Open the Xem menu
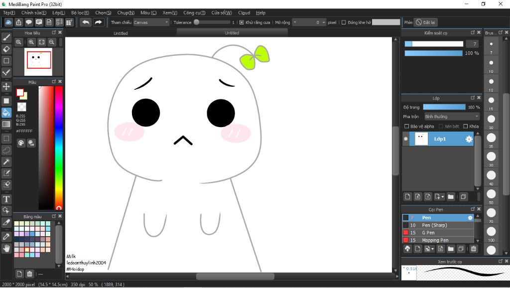Screen dimensions: 510x288 (x=170, y=12)
